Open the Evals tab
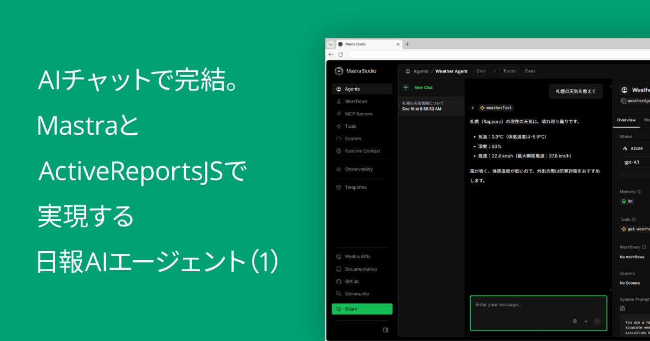The width and height of the screenshot is (650, 341). tap(530, 71)
